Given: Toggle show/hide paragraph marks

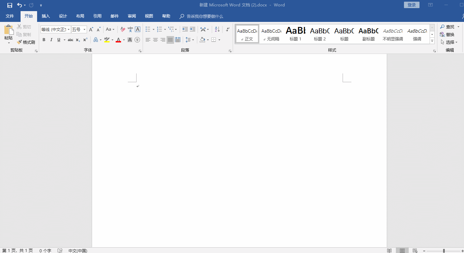Looking at the screenshot, I should tap(228, 30).
